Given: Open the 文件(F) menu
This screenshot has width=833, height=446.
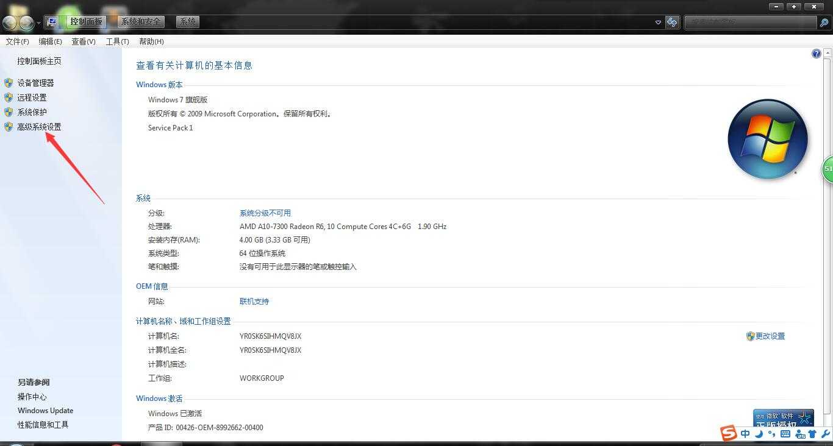Looking at the screenshot, I should [17, 41].
